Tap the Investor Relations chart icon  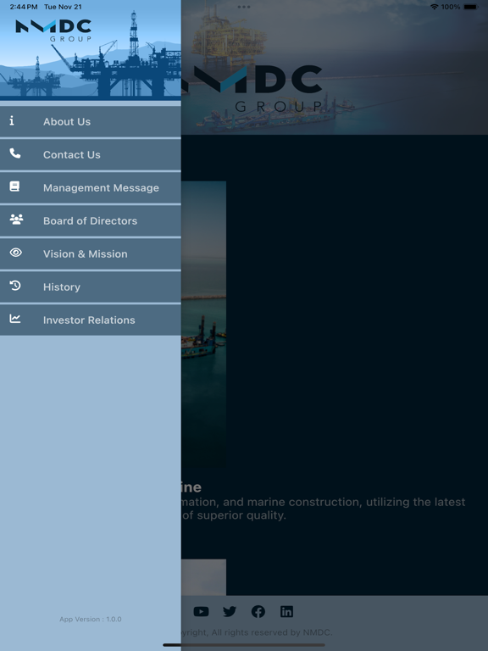coord(15,319)
